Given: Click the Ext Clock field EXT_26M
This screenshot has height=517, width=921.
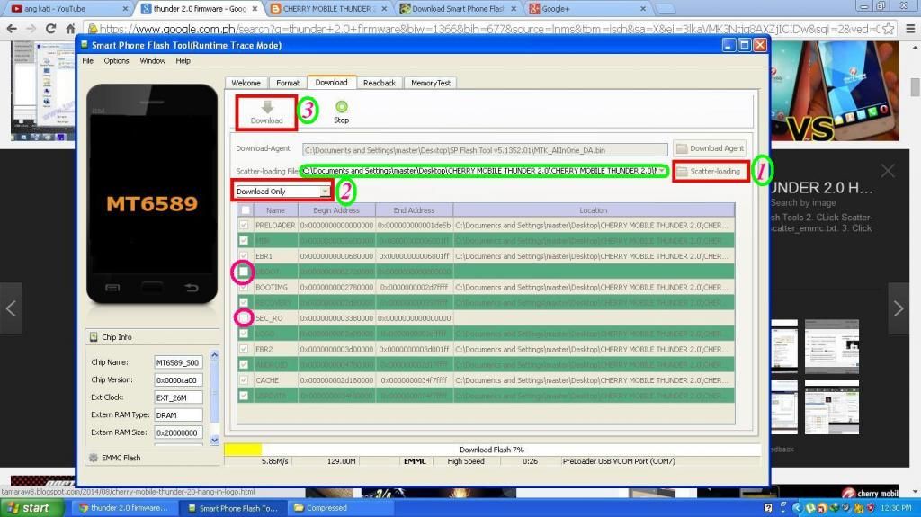Looking at the screenshot, I should [x=179, y=397].
